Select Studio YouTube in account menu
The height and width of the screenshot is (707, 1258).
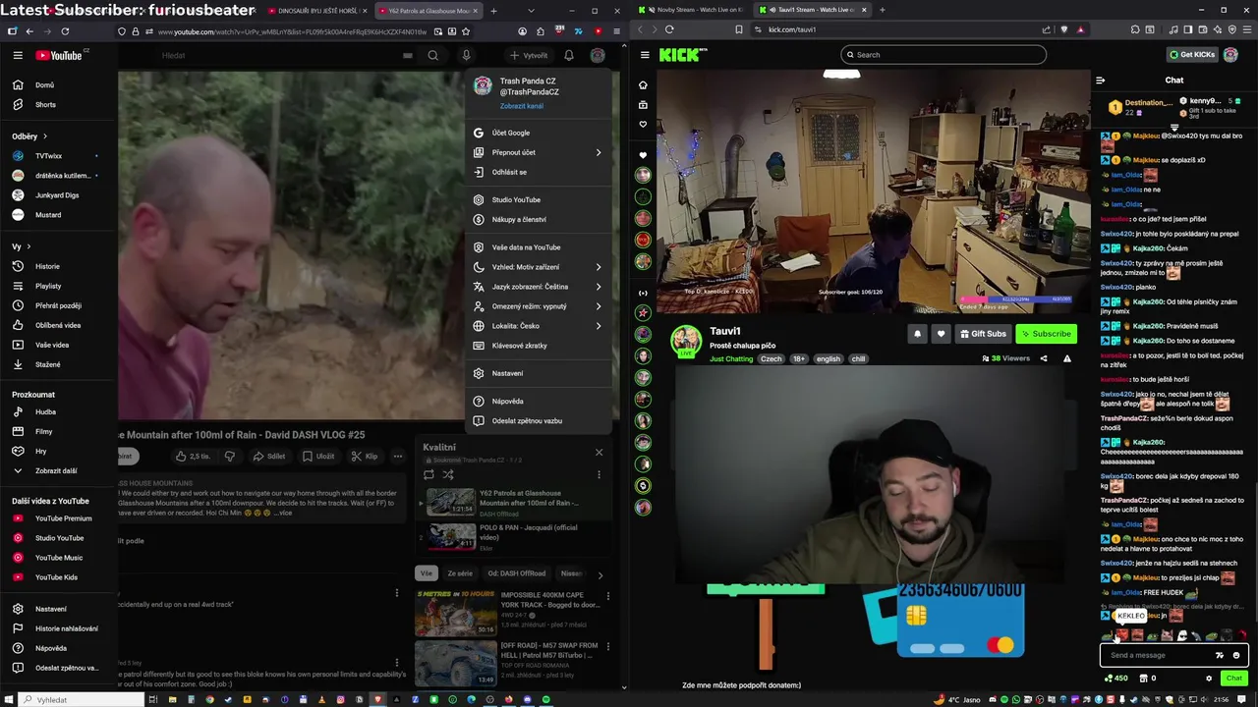point(538,200)
